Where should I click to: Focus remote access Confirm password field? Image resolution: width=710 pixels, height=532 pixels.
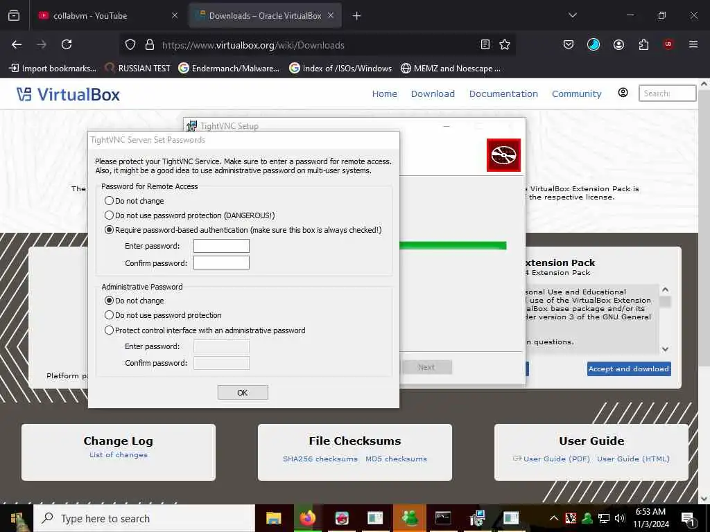(x=221, y=263)
